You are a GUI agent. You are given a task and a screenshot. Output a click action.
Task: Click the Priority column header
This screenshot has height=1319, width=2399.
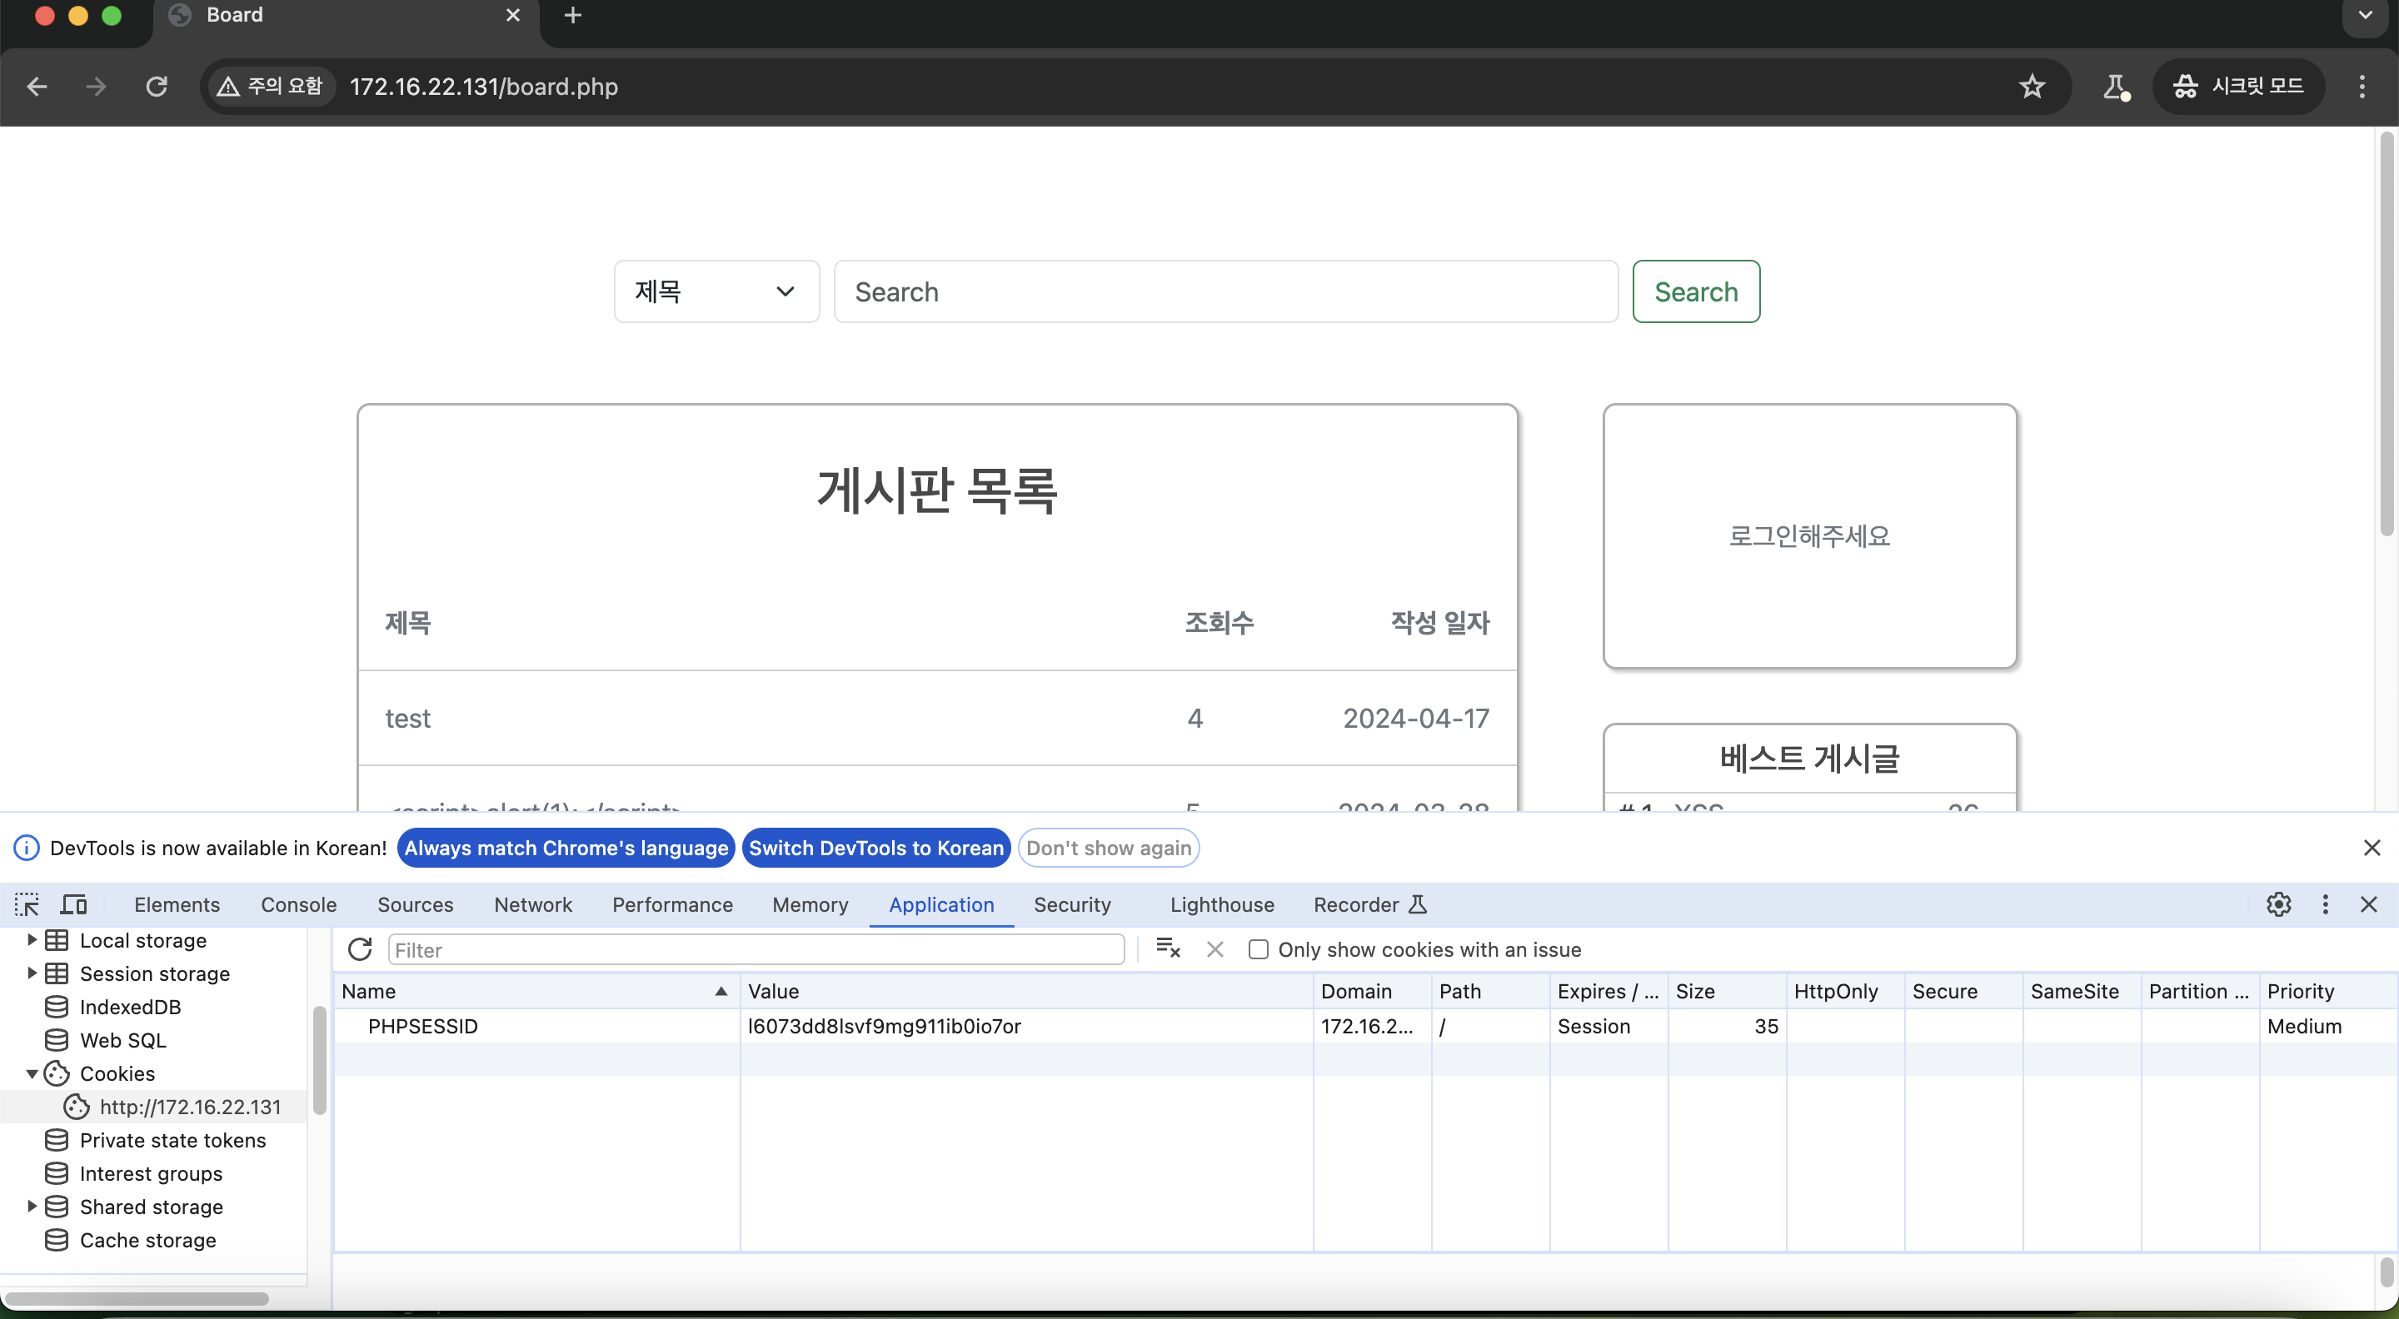2328,992
